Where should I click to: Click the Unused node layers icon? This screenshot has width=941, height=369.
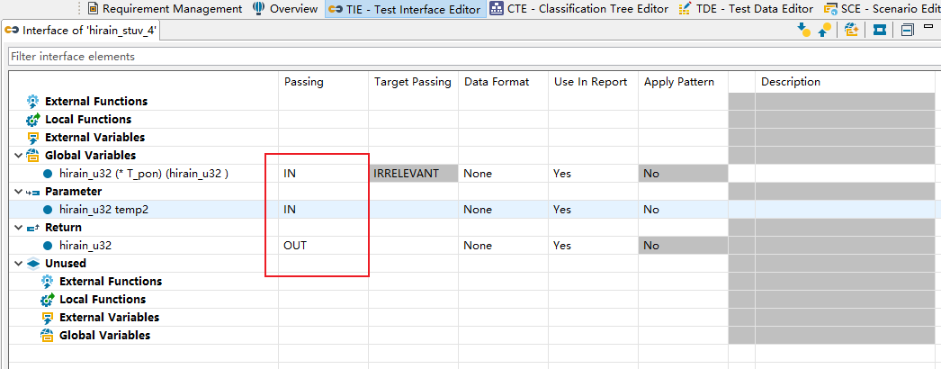(x=33, y=264)
